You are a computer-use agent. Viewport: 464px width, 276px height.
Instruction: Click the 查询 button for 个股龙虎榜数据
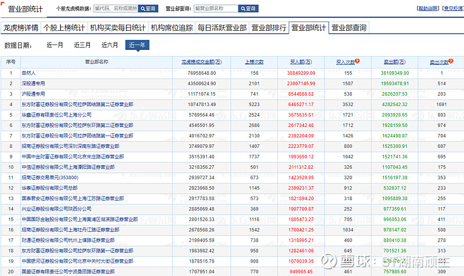pos(148,9)
